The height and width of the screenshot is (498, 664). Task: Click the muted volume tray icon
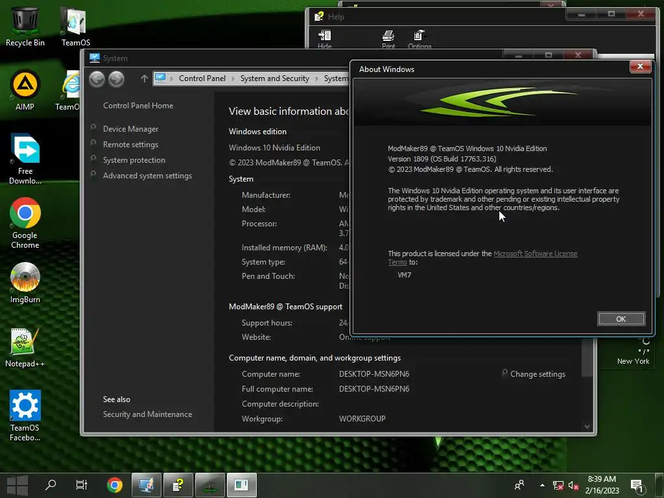[573, 485]
